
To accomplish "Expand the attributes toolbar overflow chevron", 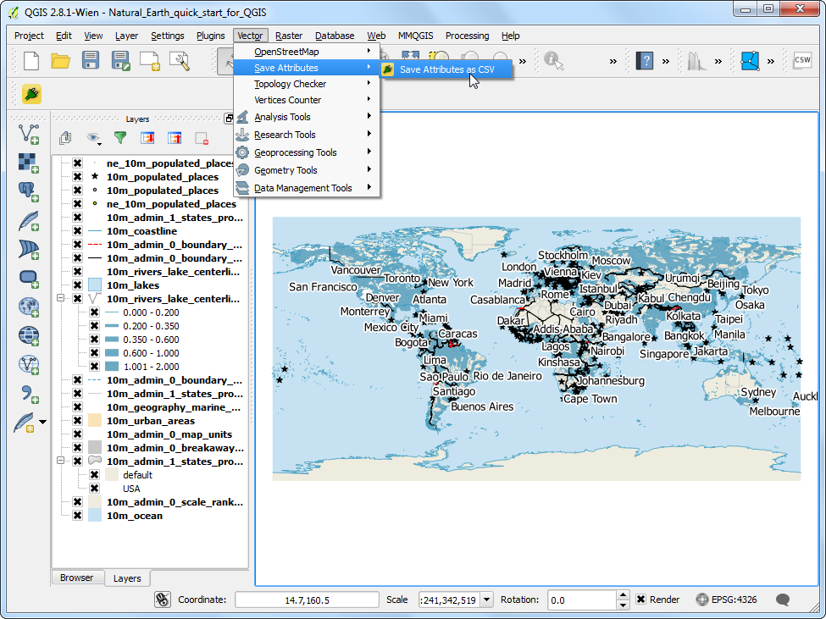I will pyautogui.click(x=613, y=61).
